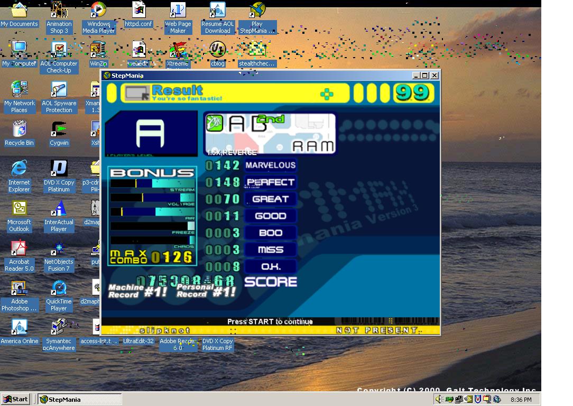
Task: Launch Play StepMania desktop shortcut
Action: pos(257,17)
